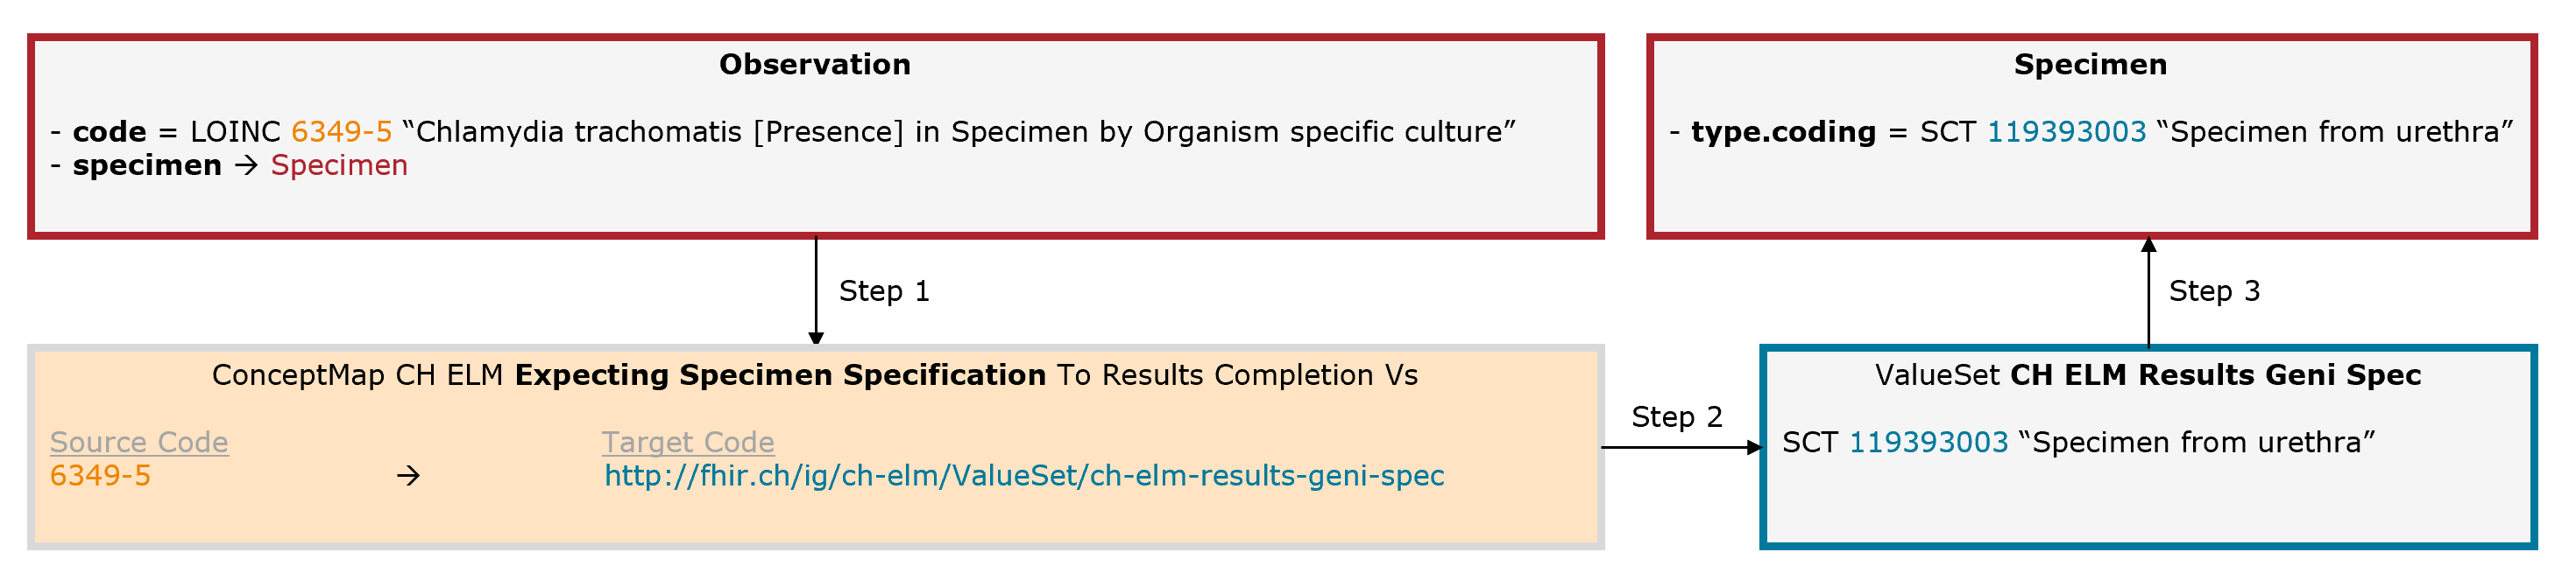This screenshot has height=580, width=2576.
Task: Click SCT code 119393003 in Specimen box
Action: [2066, 132]
